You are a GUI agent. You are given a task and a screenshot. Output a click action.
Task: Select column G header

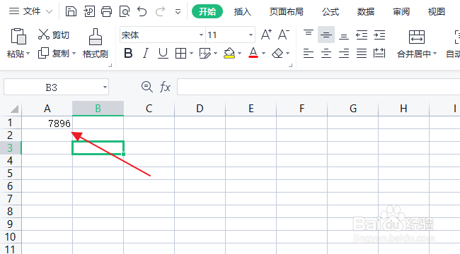(353, 109)
